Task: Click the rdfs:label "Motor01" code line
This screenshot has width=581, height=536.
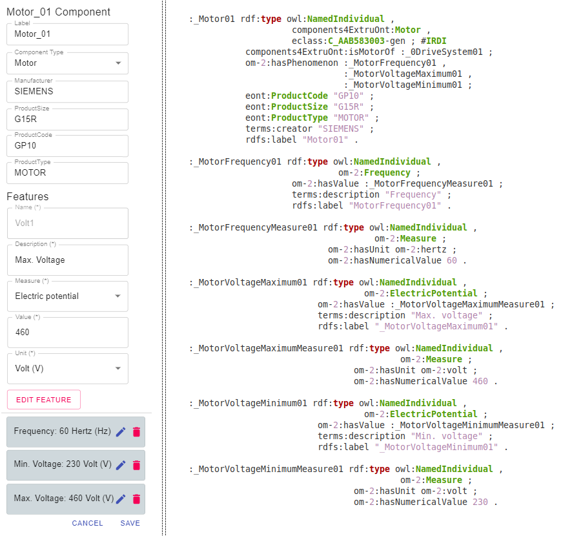Action: pos(301,139)
